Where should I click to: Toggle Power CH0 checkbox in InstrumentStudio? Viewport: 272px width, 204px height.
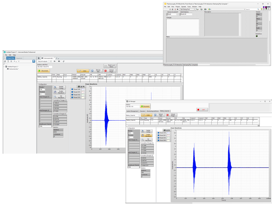tap(72, 89)
